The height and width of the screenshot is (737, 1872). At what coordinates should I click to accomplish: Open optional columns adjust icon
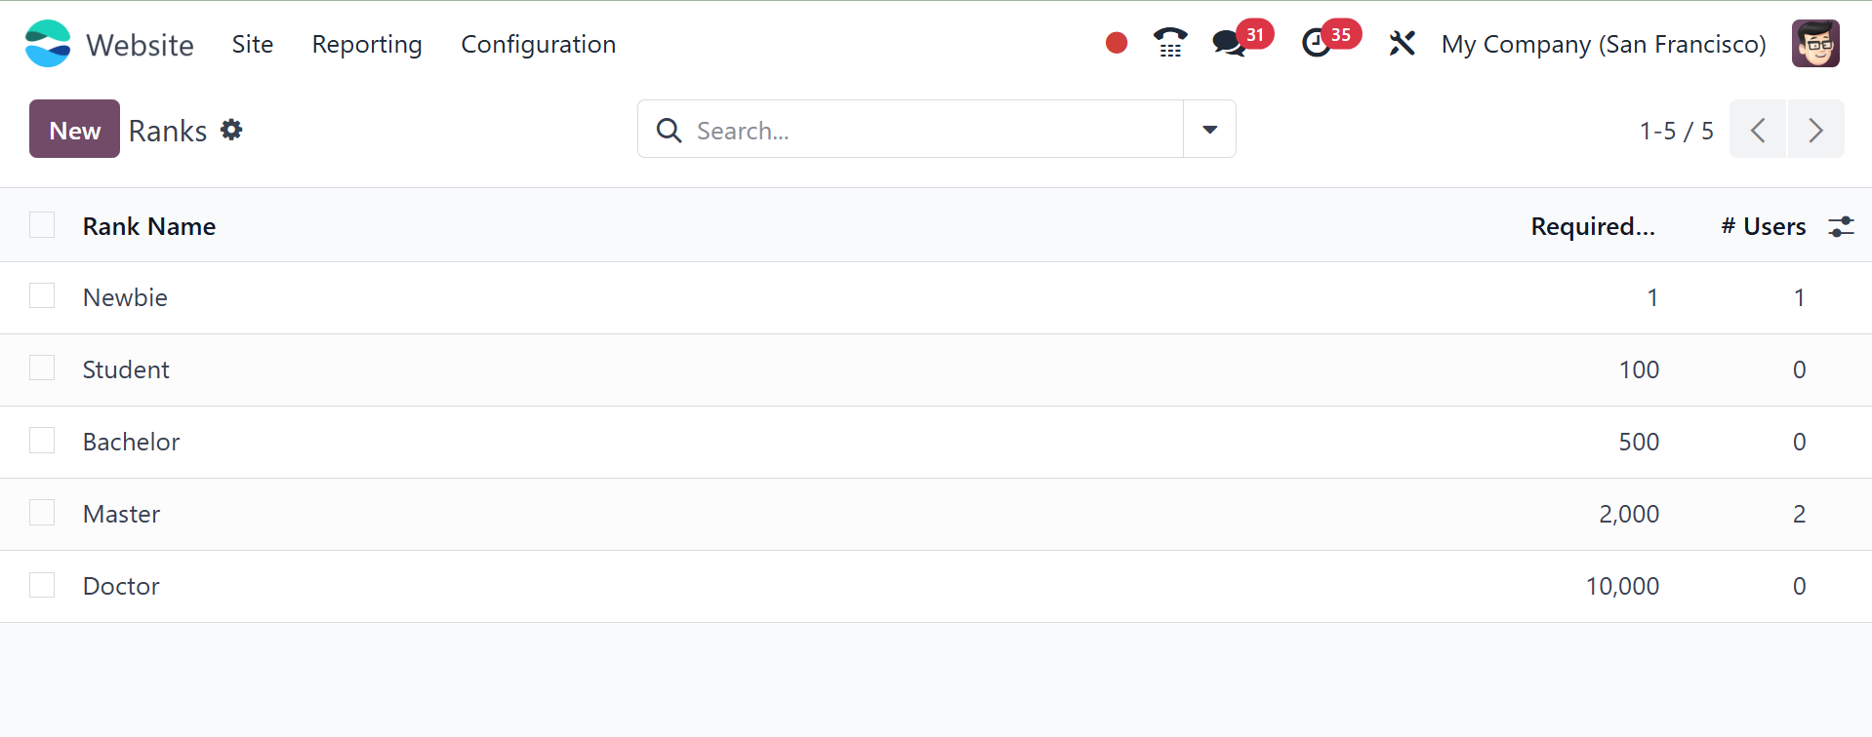(x=1841, y=226)
